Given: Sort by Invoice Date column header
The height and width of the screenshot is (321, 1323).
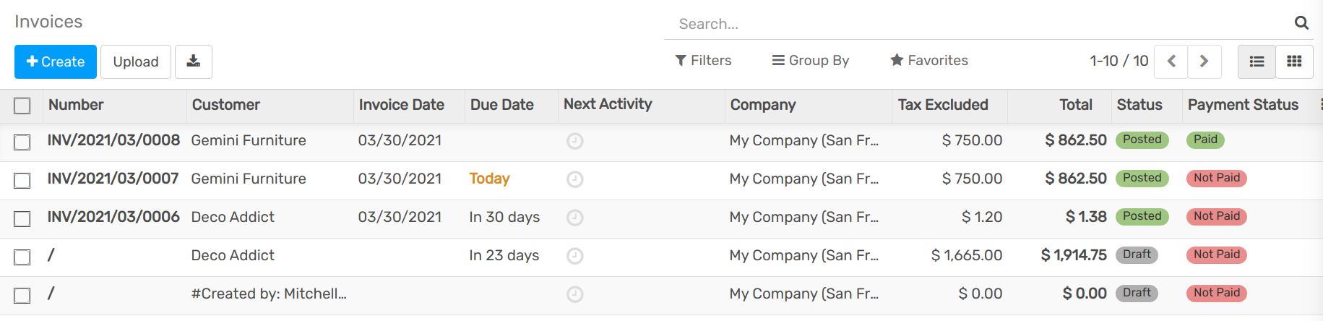Looking at the screenshot, I should [x=401, y=105].
